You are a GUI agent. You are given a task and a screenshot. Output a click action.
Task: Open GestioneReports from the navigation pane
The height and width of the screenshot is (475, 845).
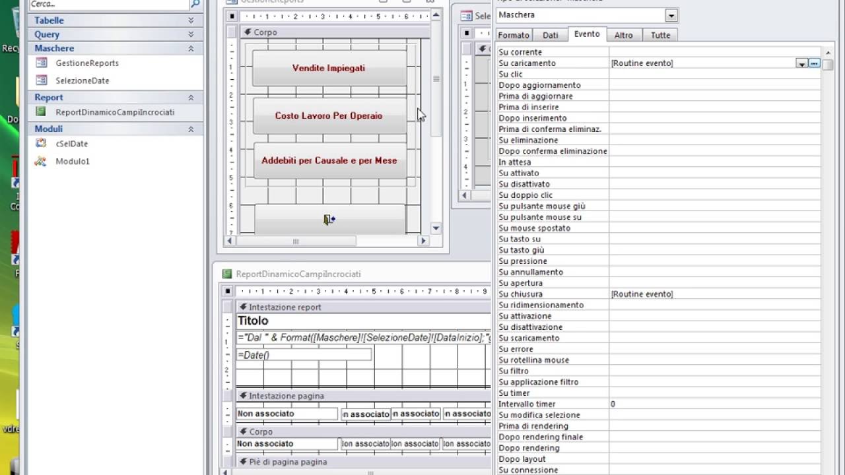87,63
